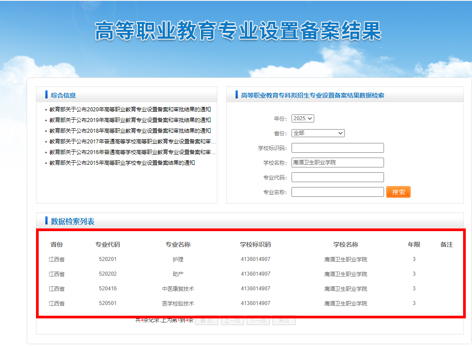The width and height of the screenshot is (472, 346).
Task: Click the 护理 major name cell
Action: click(x=178, y=260)
